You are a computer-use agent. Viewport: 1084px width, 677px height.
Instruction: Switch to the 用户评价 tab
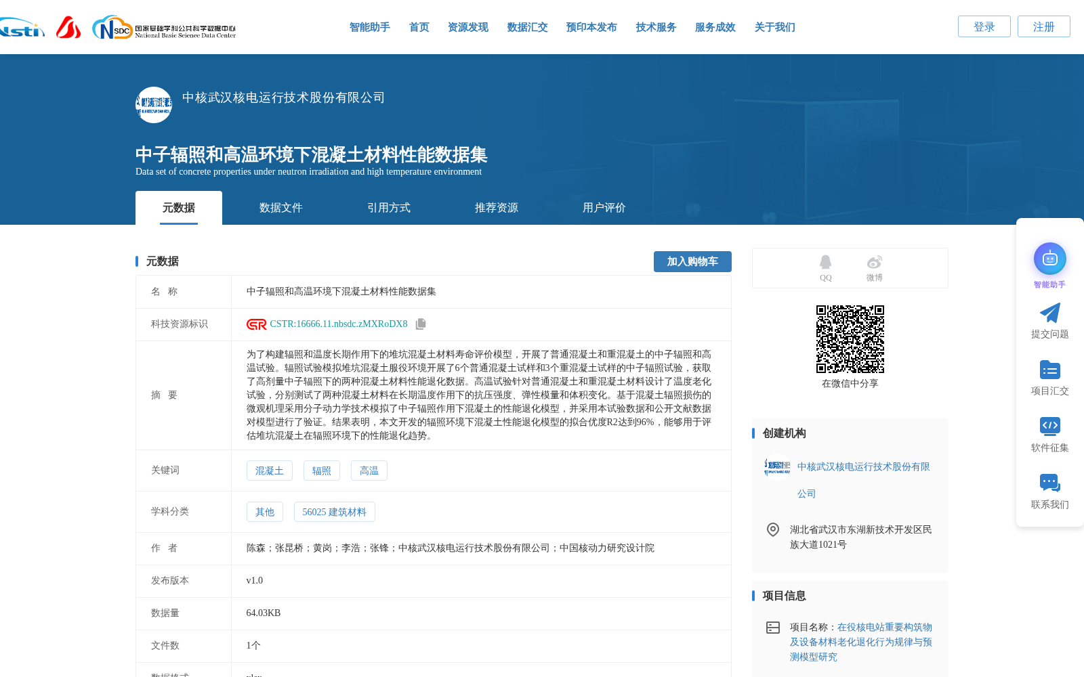click(x=604, y=208)
